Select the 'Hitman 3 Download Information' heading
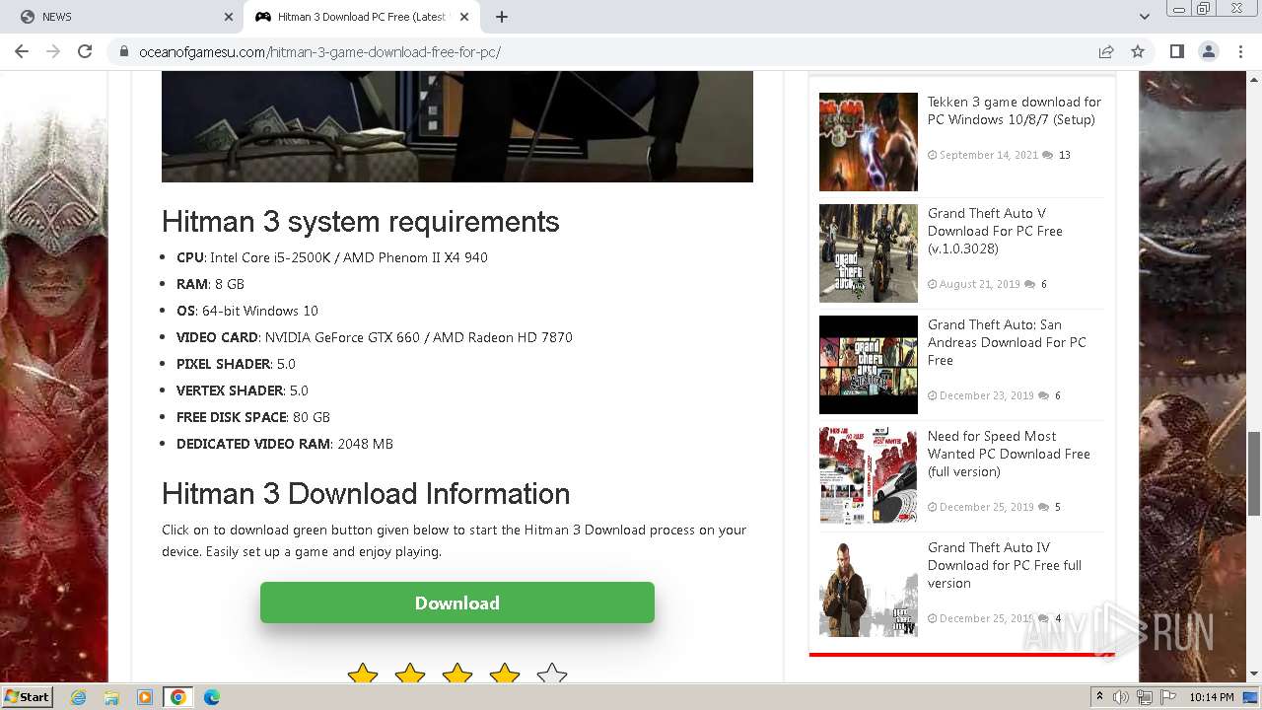The width and height of the screenshot is (1262, 710). (366, 494)
